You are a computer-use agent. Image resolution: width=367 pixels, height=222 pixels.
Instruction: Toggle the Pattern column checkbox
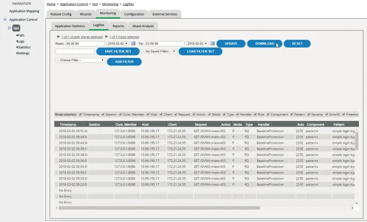click(292, 114)
